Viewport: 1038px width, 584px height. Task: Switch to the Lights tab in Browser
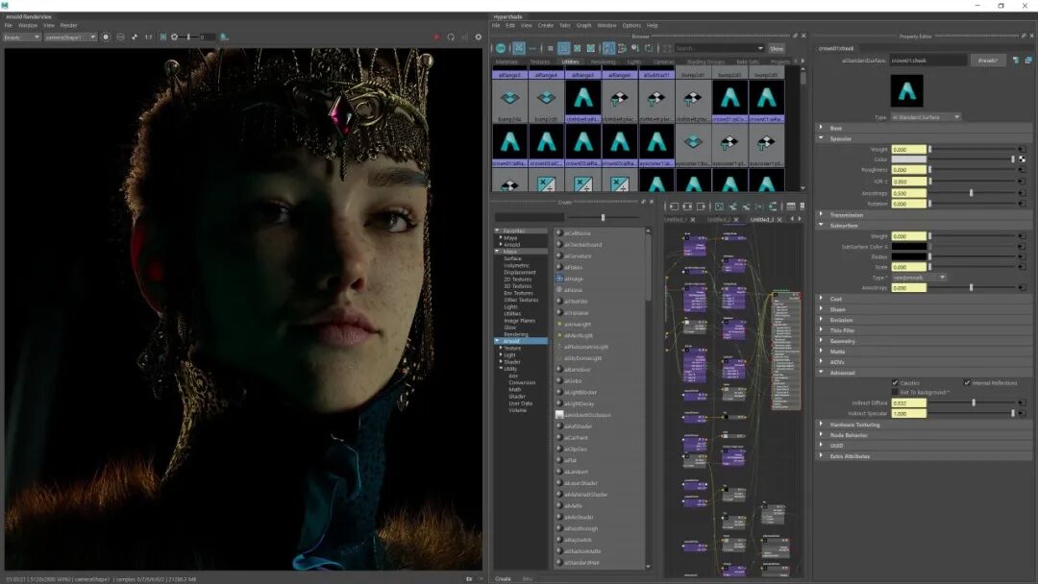pos(634,61)
